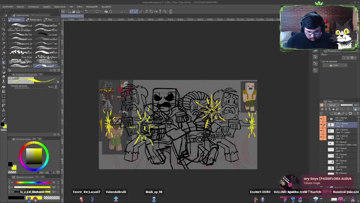The height and width of the screenshot is (203, 360).
Task: Open the Color expression dropdown
Action: coord(334,65)
